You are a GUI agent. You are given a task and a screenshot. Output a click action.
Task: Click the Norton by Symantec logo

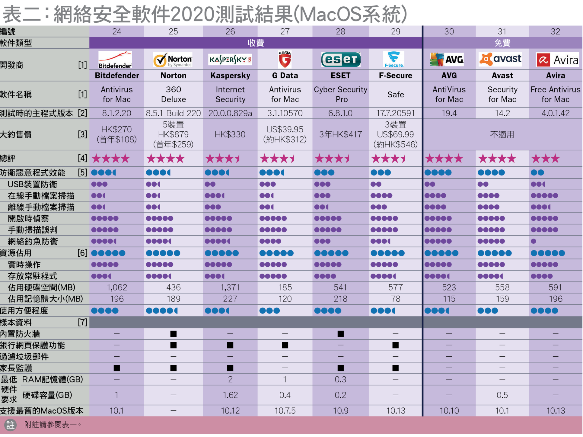173,60
